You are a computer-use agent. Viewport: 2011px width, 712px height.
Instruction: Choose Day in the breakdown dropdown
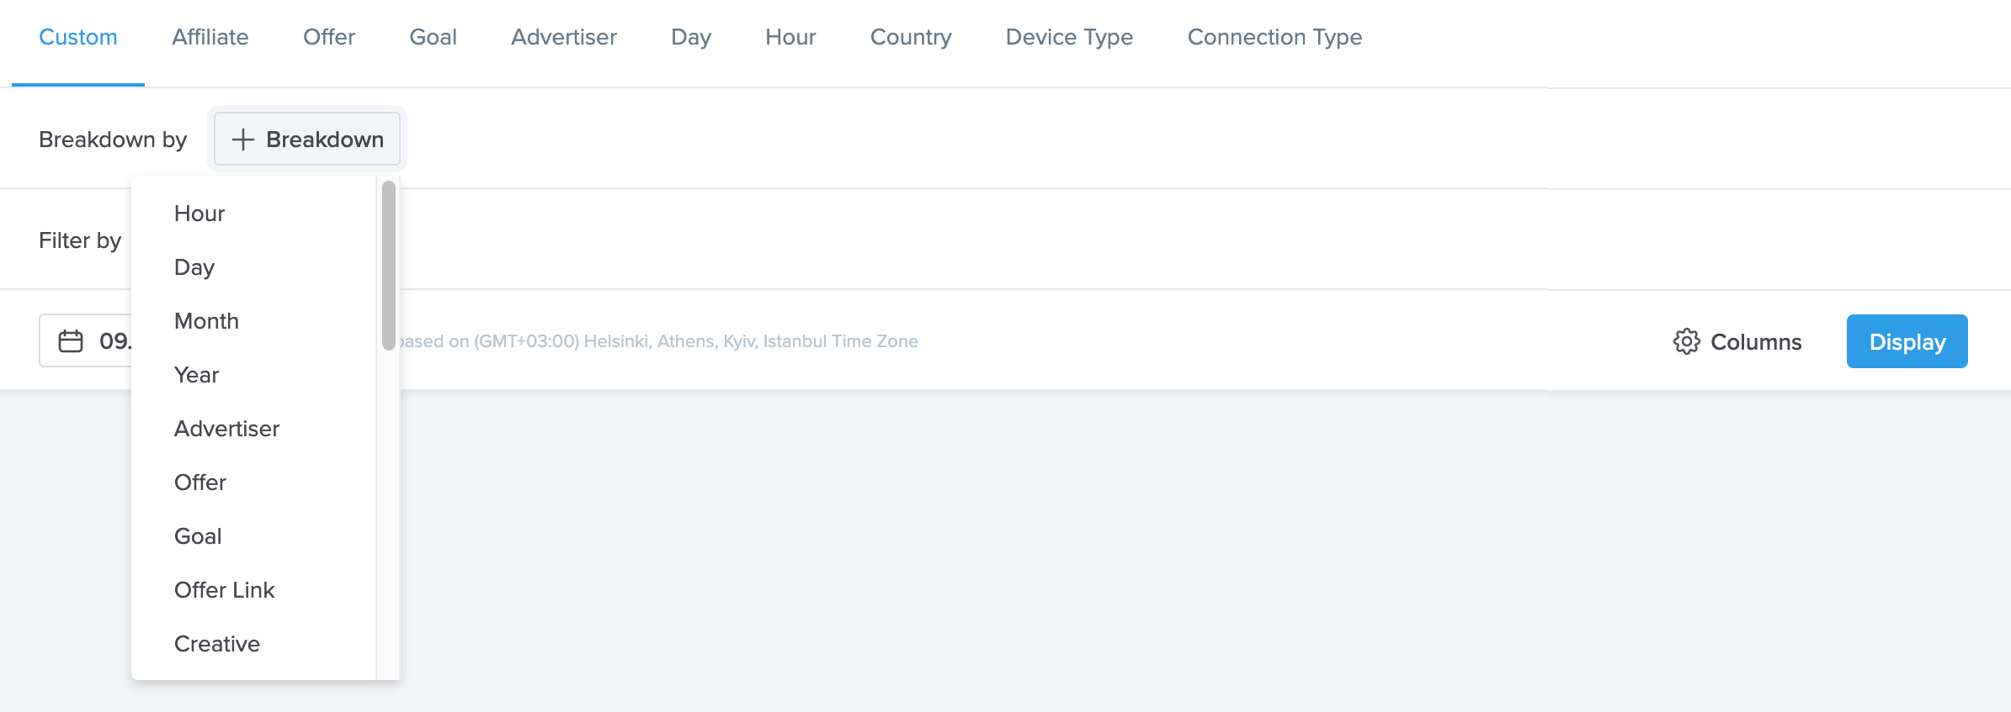[194, 267]
